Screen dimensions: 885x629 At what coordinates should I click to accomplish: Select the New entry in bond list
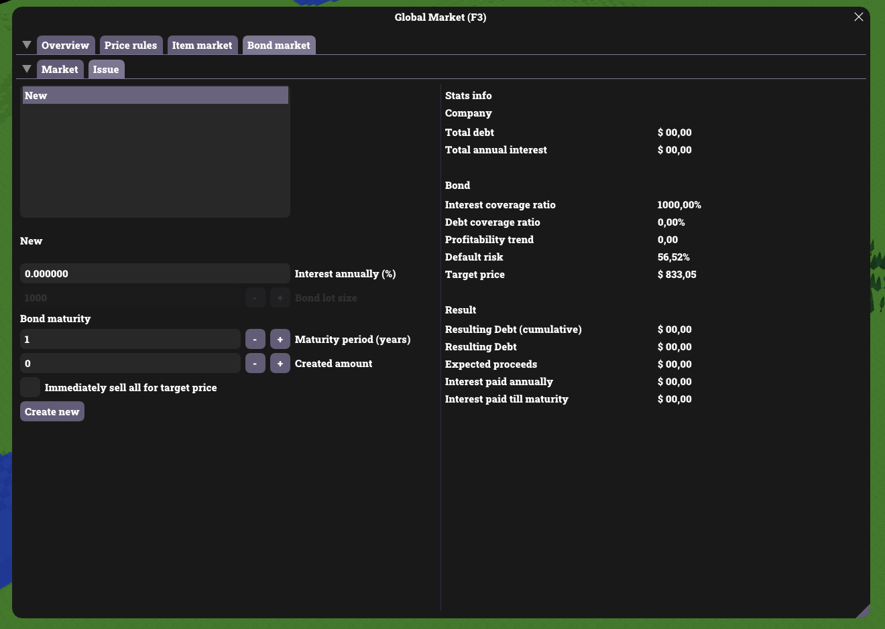(x=155, y=96)
